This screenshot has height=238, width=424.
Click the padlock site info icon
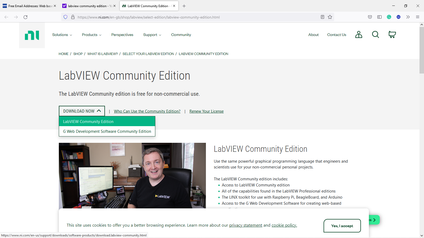tap(73, 17)
